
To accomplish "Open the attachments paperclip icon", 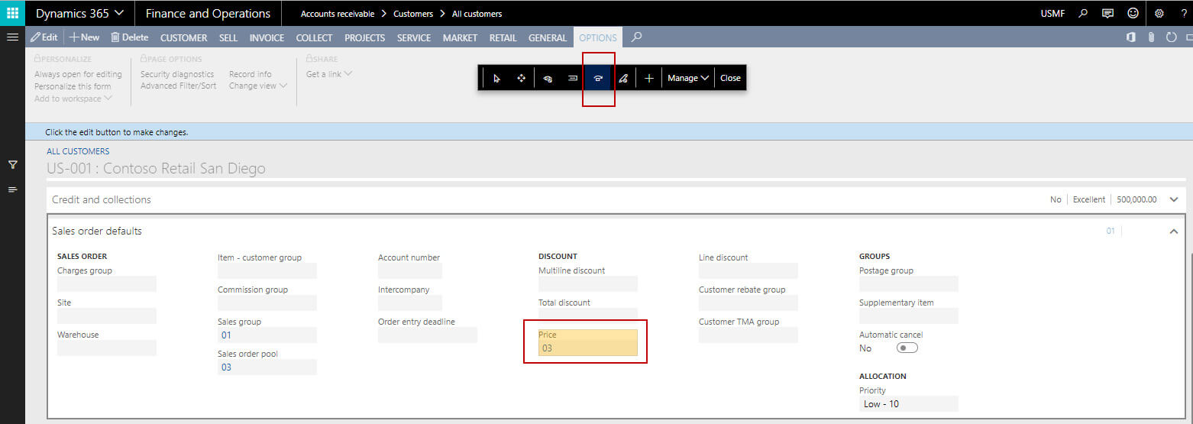I will pos(1151,37).
